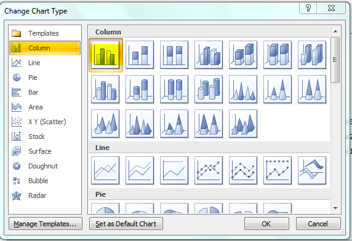Select the Line with Markers chart
Viewport: 352px width, 241px height.
coord(209,170)
